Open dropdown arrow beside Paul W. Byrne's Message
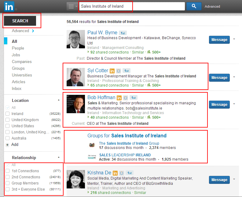242x197 pixels. tap(234, 39)
